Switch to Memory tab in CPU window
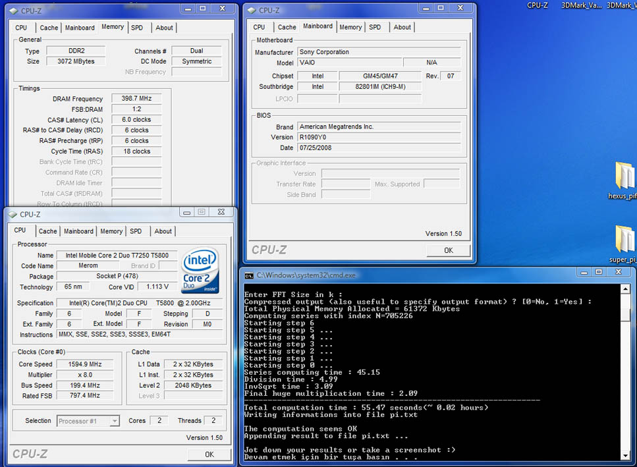 (x=111, y=231)
